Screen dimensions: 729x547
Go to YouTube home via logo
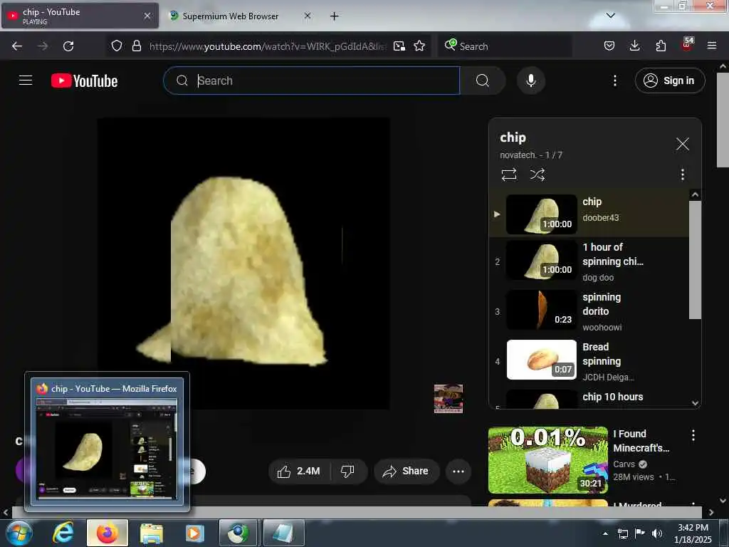tap(84, 81)
